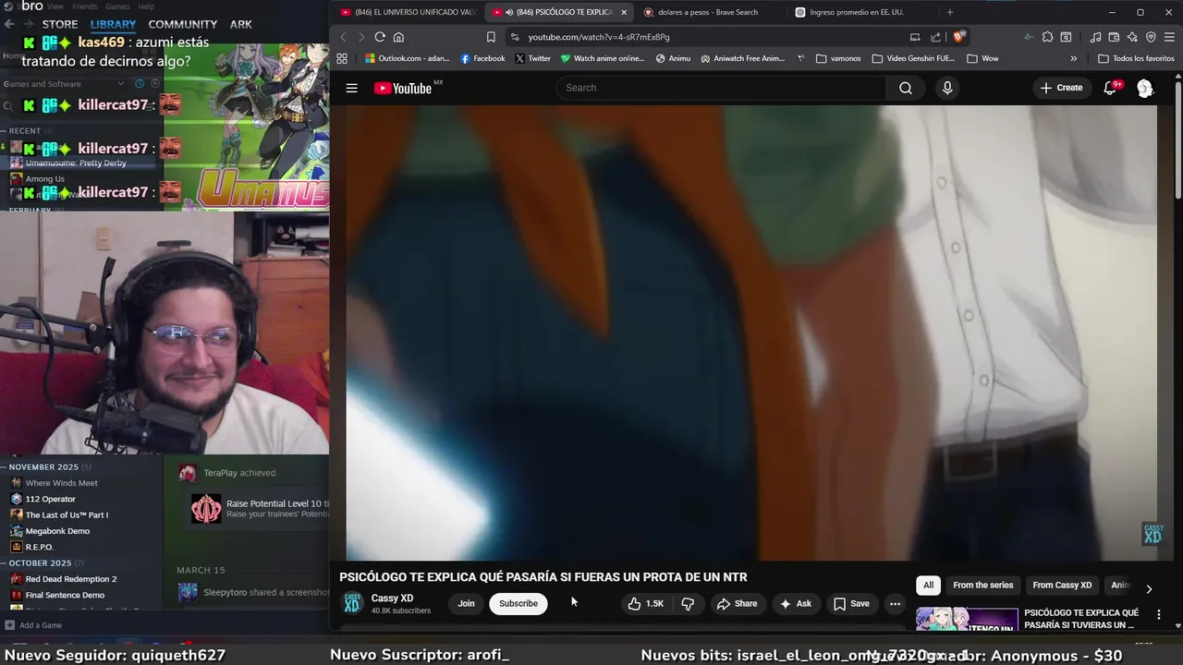This screenshot has width=1183, height=665.
Task: Reload the YouTube page in Brave
Action: point(380,37)
